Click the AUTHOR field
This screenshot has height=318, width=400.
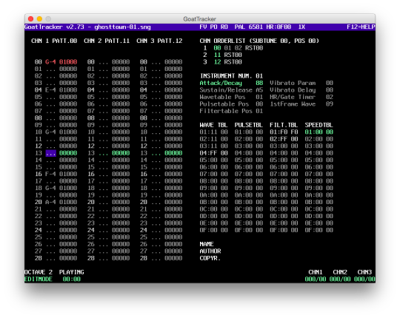(x=210, y=251)
